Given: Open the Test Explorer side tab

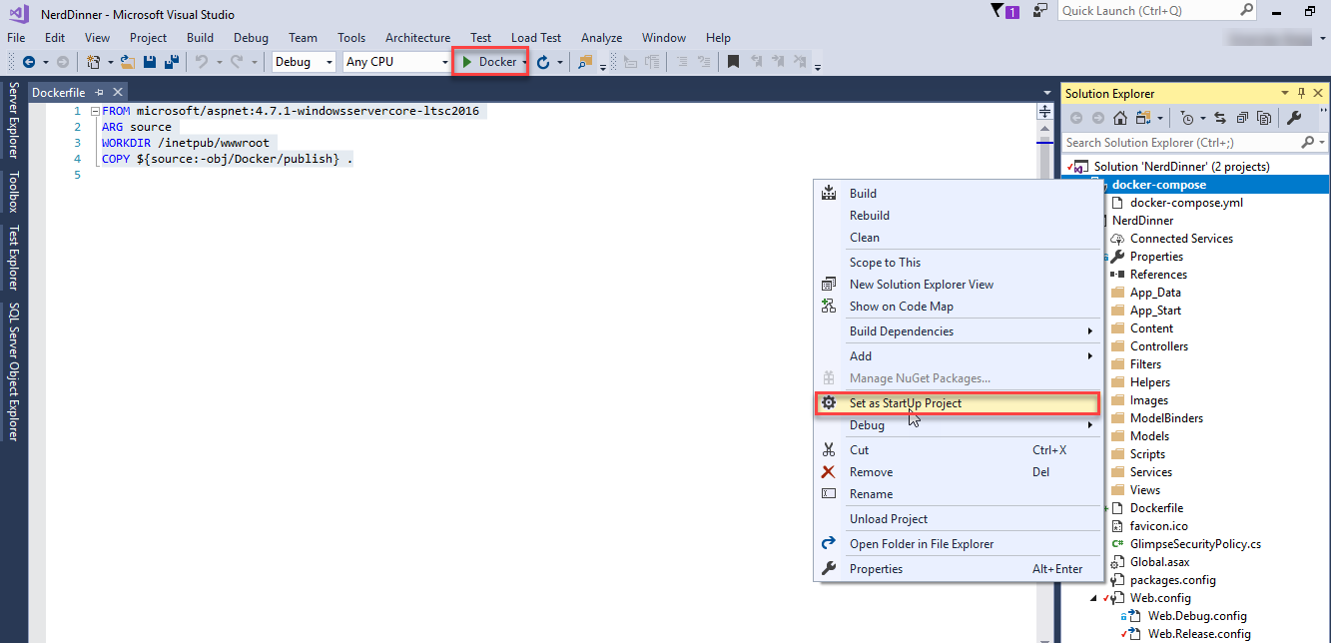Looking at the screenshot, I should tap(14, 258).
